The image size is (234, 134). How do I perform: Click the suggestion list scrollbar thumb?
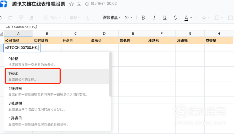coord(110,74)
